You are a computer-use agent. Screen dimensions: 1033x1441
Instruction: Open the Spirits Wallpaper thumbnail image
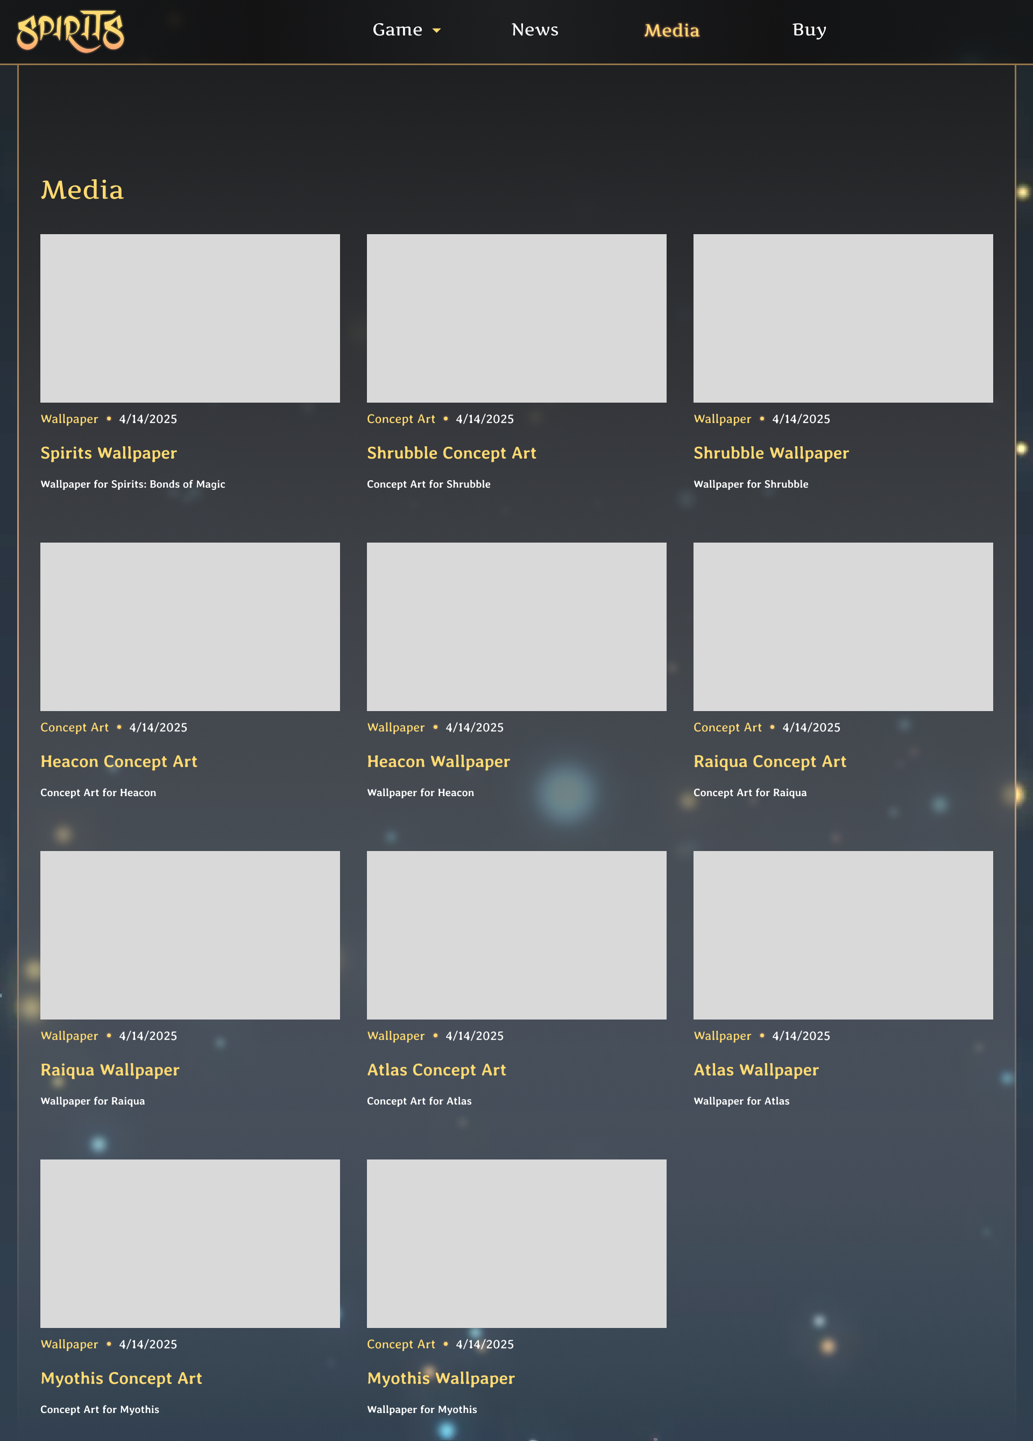[190, 318]
